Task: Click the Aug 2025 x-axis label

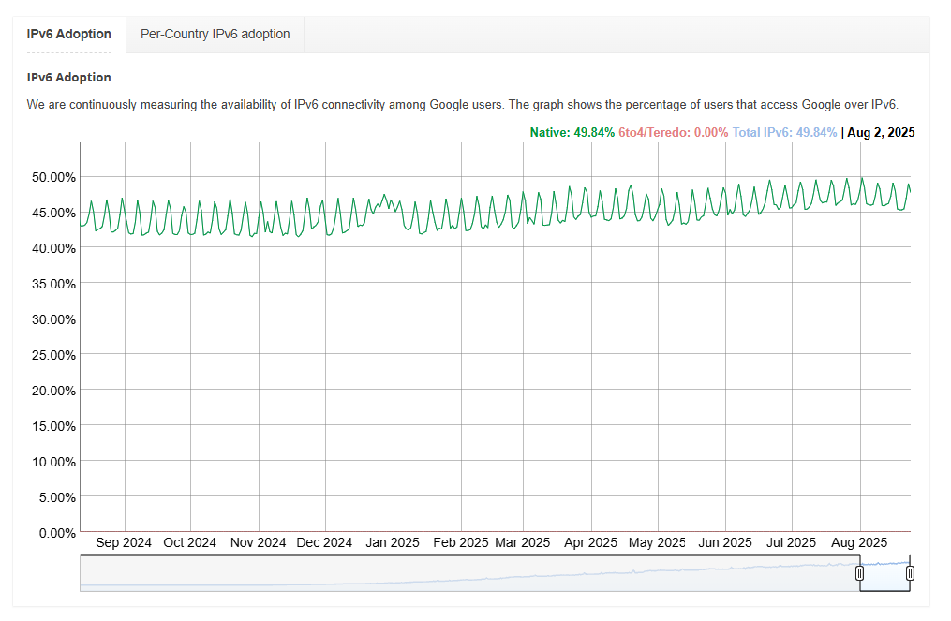Action: click(x=859, y=542)
